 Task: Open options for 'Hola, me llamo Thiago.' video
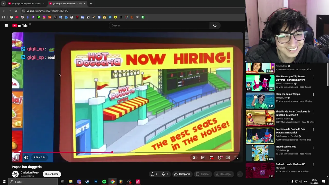[x=313, y=95]
